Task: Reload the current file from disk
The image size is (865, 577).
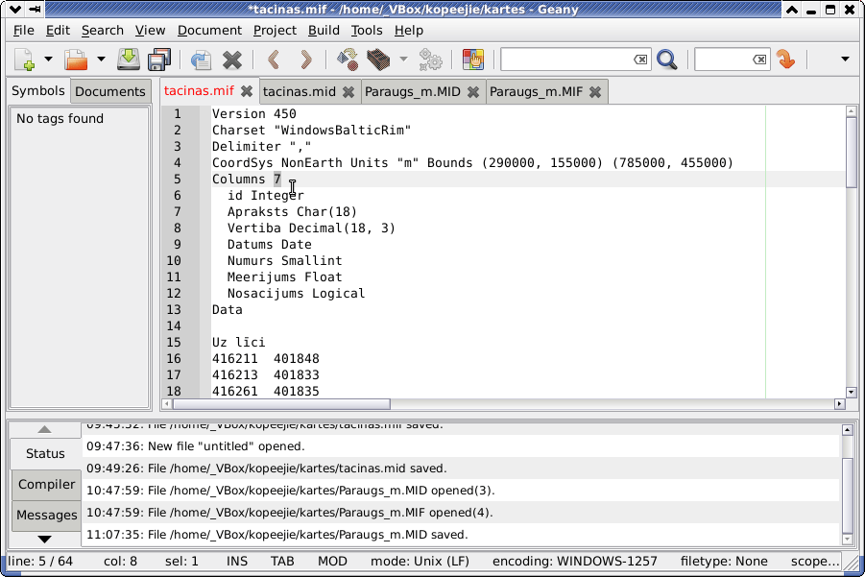Action: tap(202, 59)
